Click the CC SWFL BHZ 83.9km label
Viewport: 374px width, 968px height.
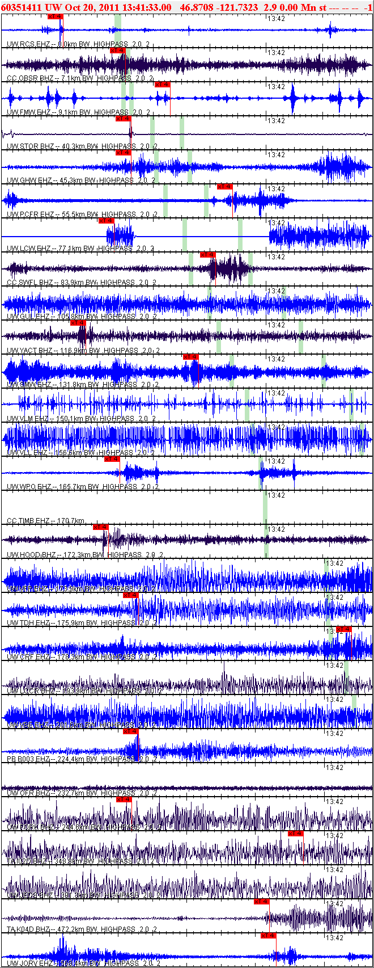click(x=82, y=283)
